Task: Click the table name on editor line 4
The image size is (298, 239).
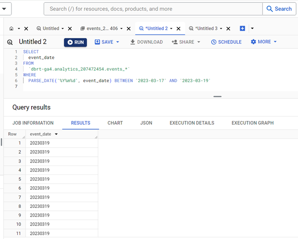Action: tap(79, 69)
